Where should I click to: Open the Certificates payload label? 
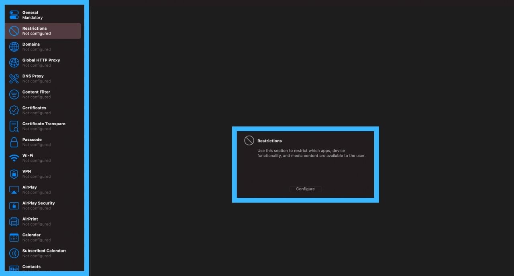click(34, 108)
